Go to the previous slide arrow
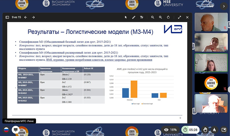This screenshot has height=136, width=230. click(26, 17)
